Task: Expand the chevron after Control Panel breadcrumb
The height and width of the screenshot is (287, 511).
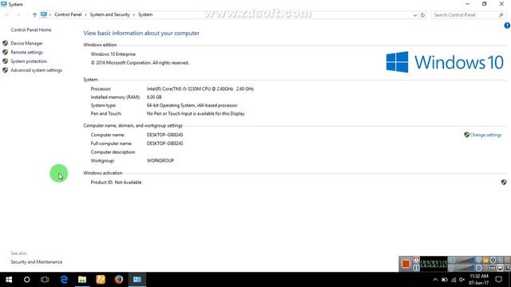Action: point(85,14)
